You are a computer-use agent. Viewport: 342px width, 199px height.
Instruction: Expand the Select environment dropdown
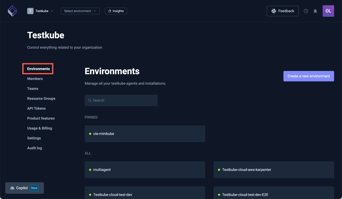tap(80, 11)
